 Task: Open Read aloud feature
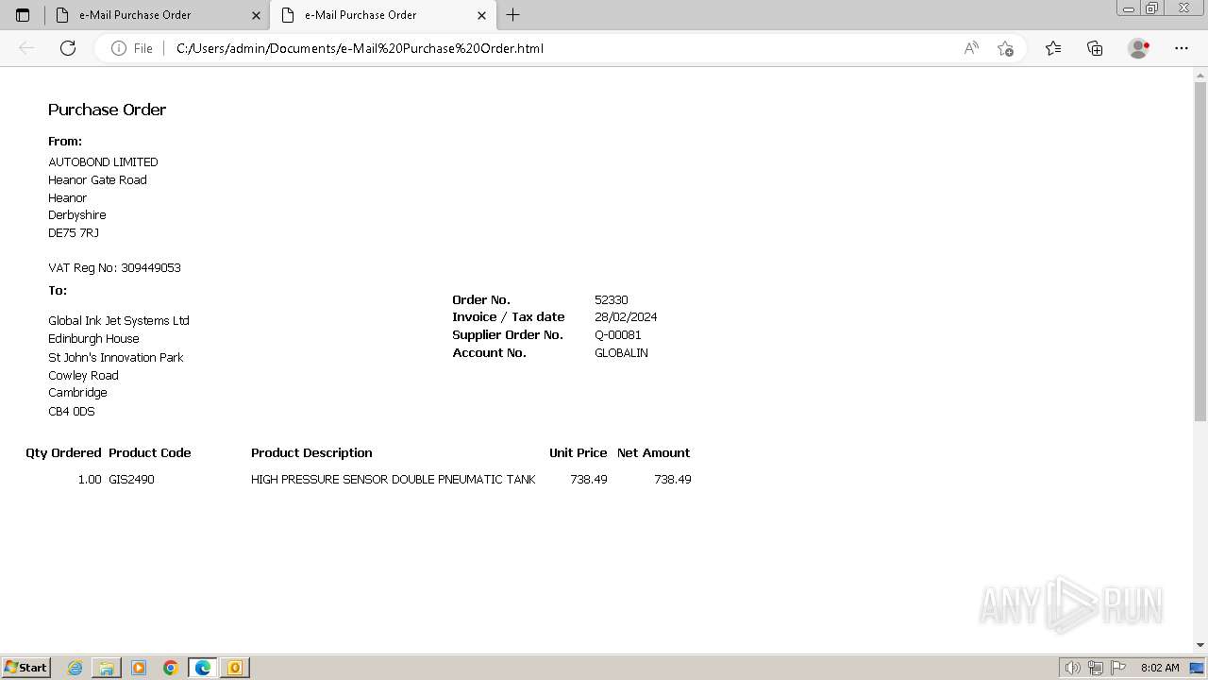(x=971, y=48)
